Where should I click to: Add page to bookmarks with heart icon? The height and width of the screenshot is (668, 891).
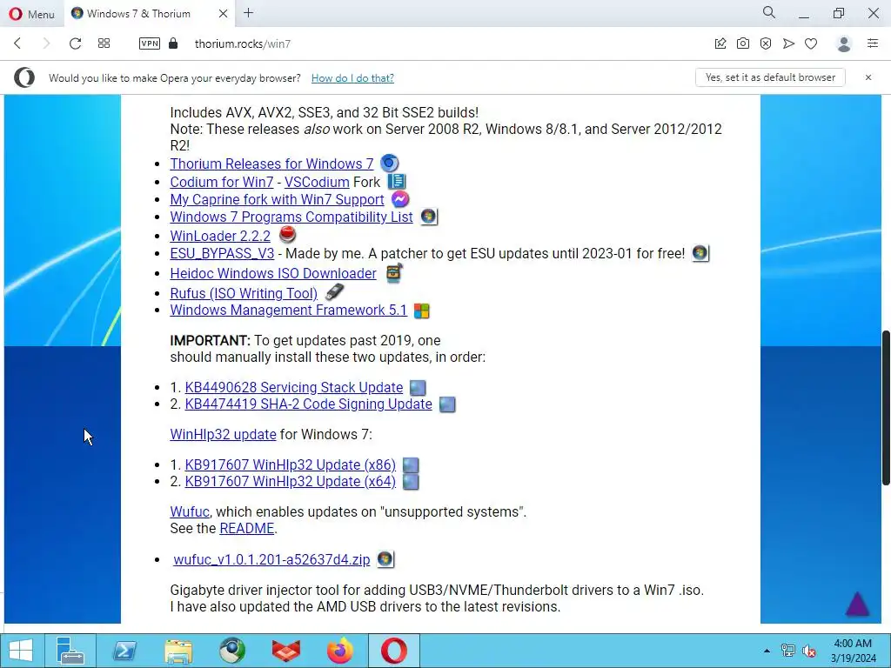click(811, 43)
